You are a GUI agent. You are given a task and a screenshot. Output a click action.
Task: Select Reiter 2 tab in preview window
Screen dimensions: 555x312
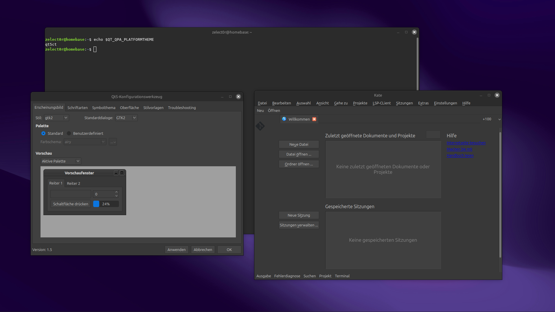[x=73, y=183]
